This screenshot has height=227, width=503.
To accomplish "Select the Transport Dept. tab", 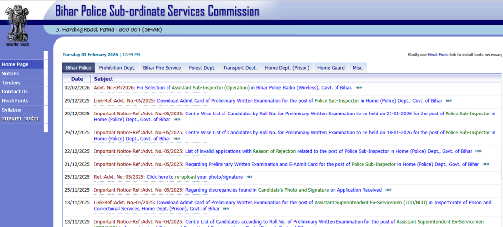I will click(240, 68).
